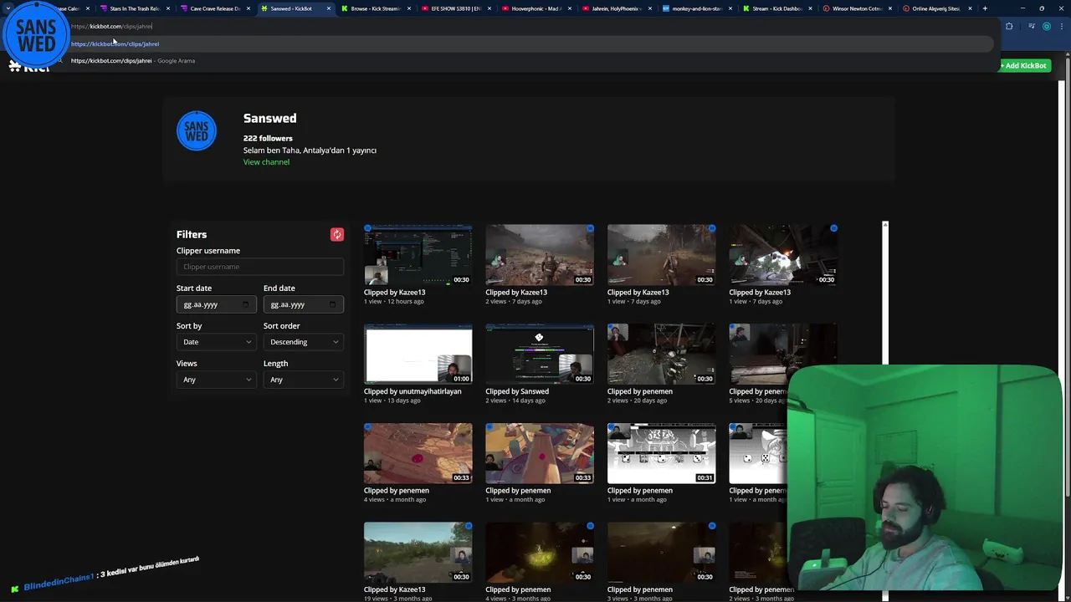Image resolution: width=1071 pixels, height=602 pixels.
Task: Expand the Sort by Date dropdown
Action: click(x=217, y=342)
